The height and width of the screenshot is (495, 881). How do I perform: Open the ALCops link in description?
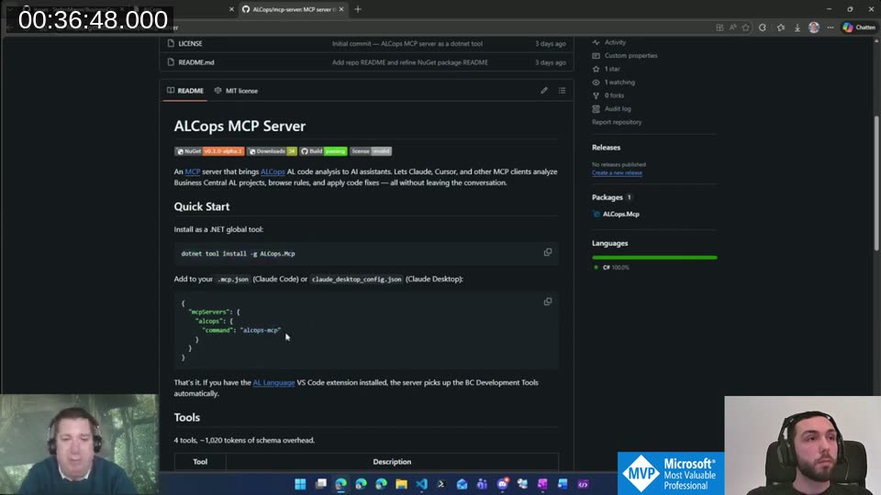coord(273,171)
